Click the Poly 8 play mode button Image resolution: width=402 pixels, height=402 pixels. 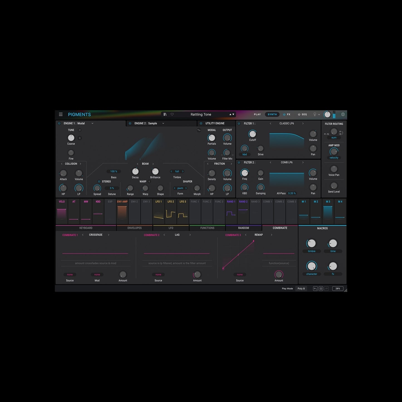(301, 288)
